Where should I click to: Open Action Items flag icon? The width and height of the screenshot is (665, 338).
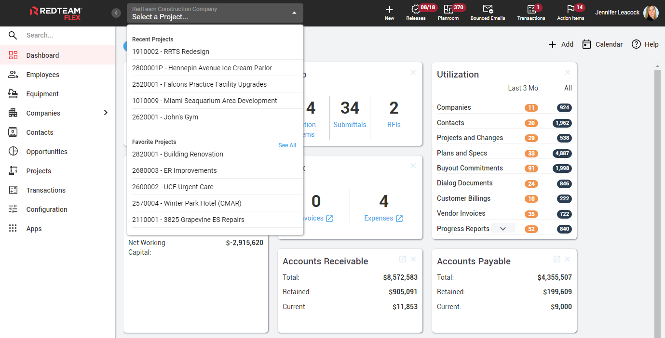[x=570, y=10]
